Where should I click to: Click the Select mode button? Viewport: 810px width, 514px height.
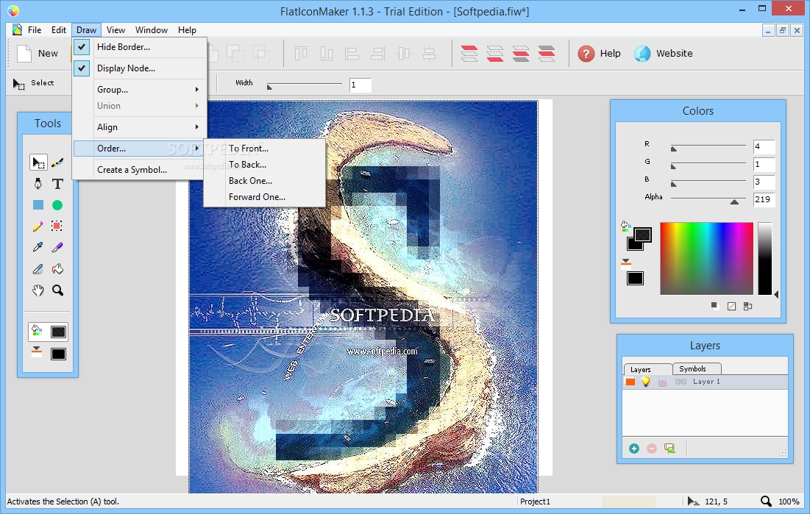(x=34, y=82)
